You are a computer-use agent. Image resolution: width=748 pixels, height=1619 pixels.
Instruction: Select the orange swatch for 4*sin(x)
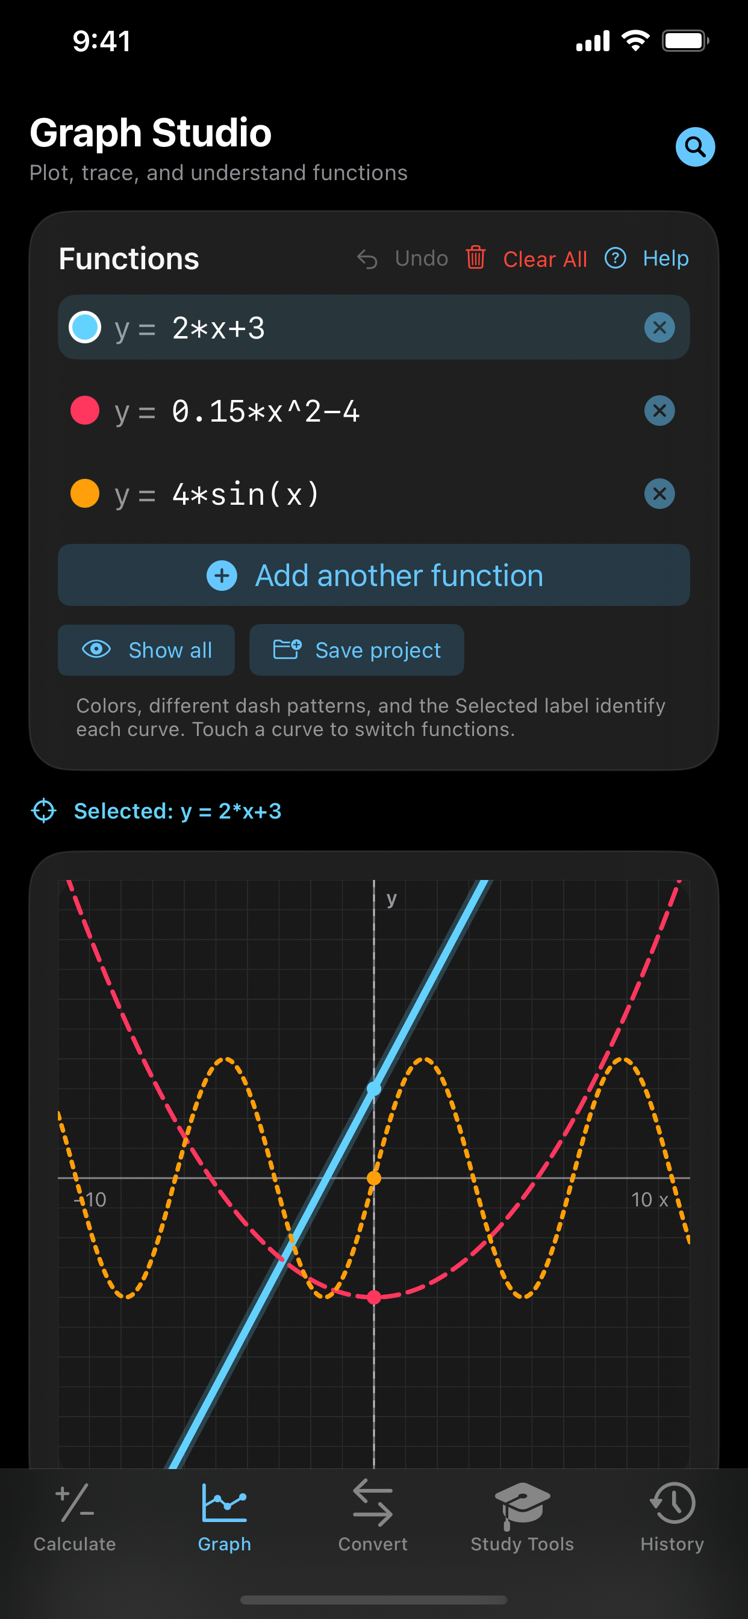pos(85,493)
